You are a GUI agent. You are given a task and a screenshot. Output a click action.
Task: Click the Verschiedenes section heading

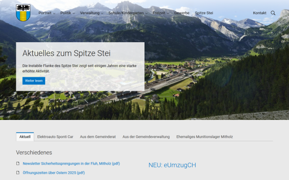coord(34,153)
